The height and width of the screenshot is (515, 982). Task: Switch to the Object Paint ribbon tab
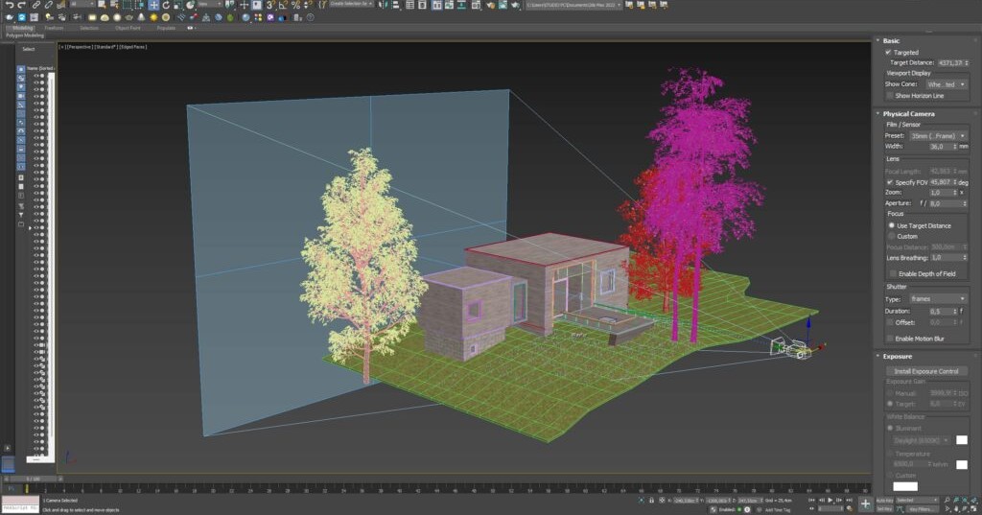point(128,28)
